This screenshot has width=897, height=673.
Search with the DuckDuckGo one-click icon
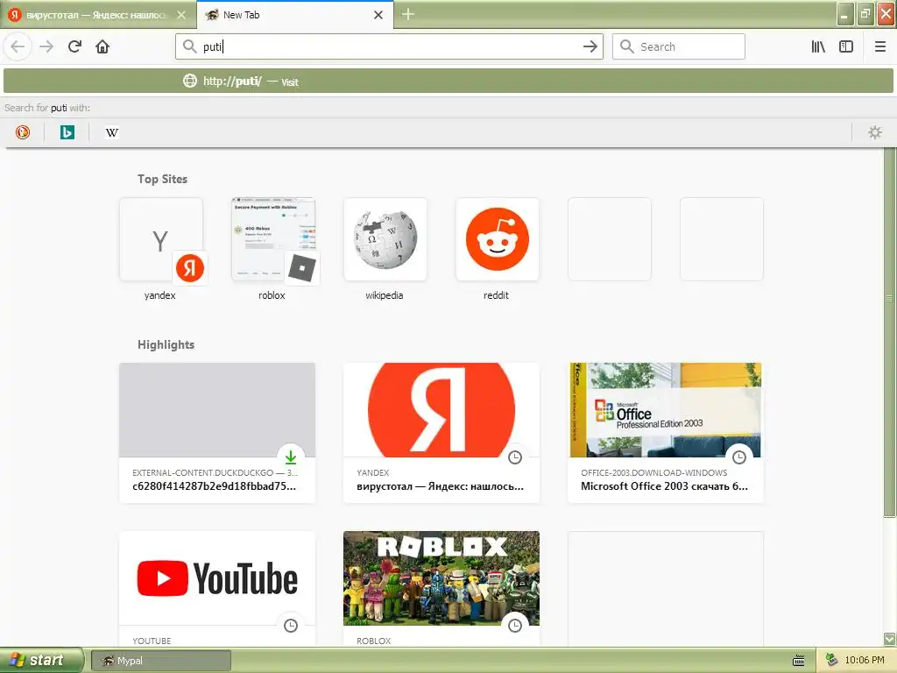[x=22, y=133]
